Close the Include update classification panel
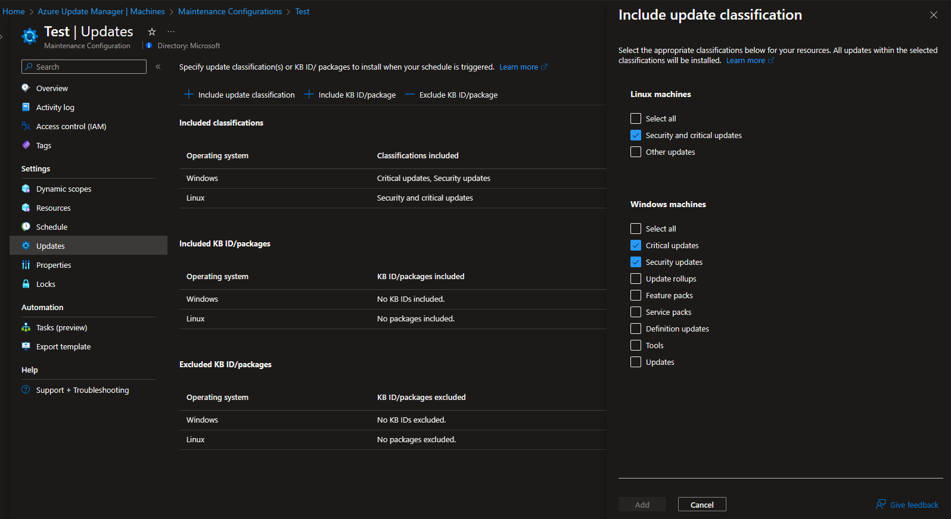 click(x=934, y=15)
